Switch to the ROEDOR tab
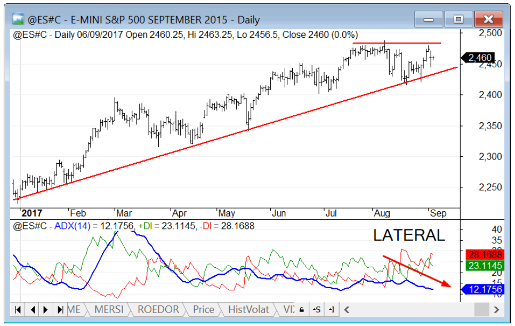This screenshot has height=326, width=515. tap(158, 309)
